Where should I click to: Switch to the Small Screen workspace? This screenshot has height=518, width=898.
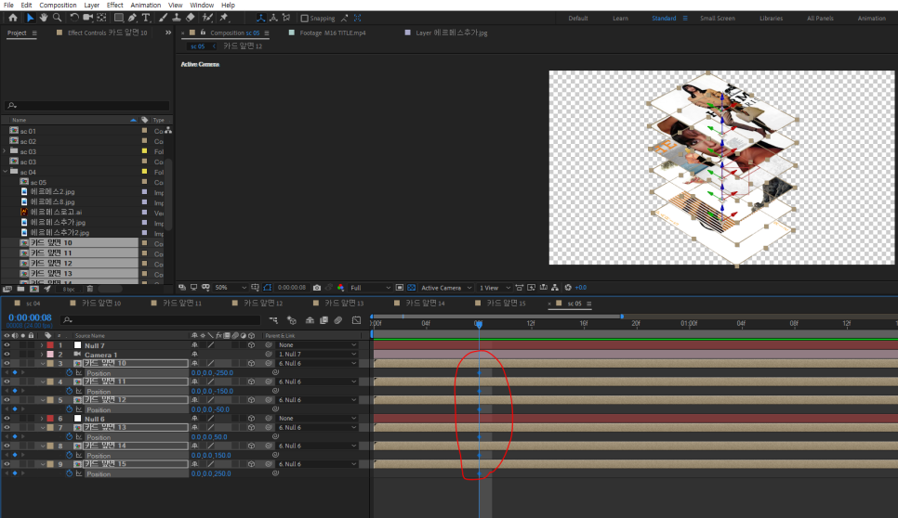pos(717,19)
